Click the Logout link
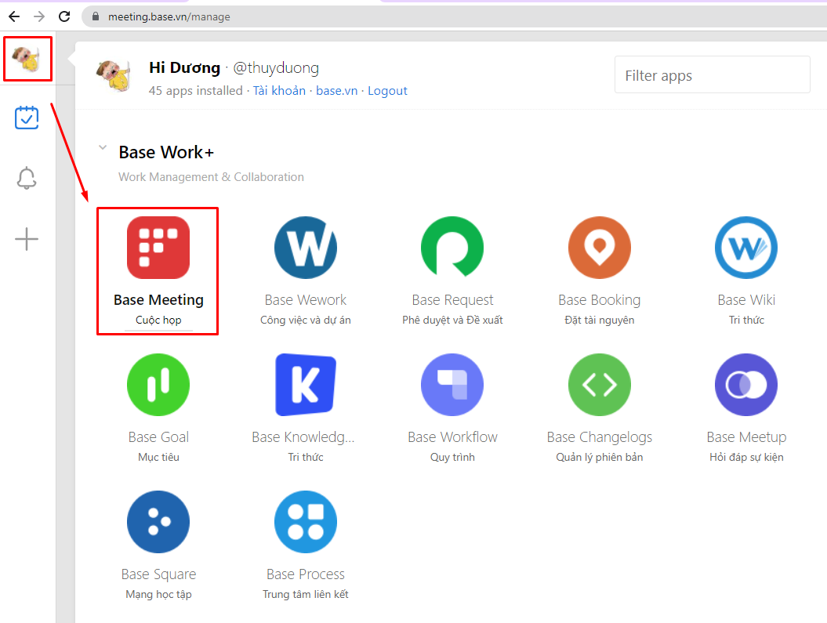 [x=387, y=91]
